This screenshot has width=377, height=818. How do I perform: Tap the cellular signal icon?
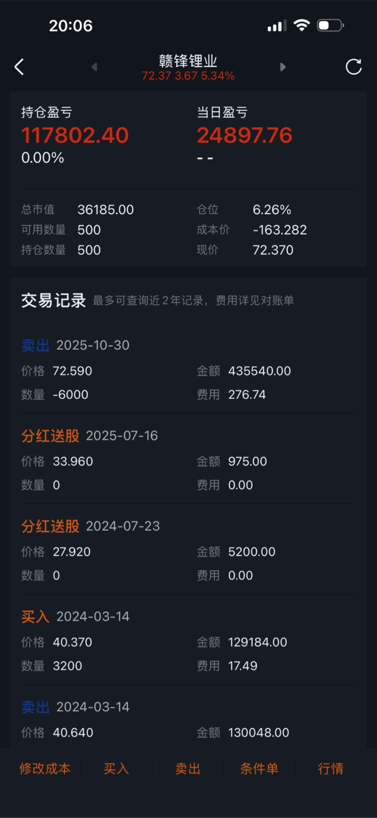pyautogui.click(x=277, y=26)
